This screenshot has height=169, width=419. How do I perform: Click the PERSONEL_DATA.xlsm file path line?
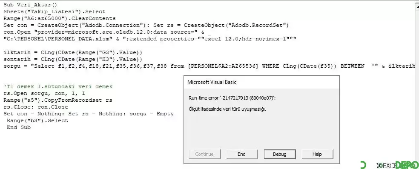coord(149,39)
